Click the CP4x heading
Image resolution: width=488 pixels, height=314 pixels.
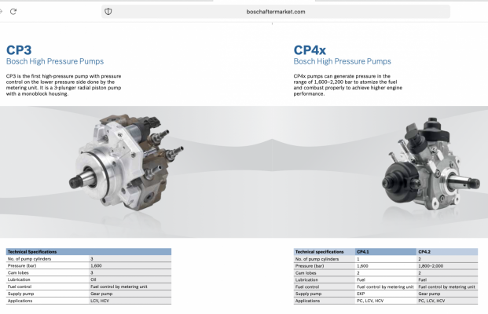pyautogui.click(x=310, y=50)
